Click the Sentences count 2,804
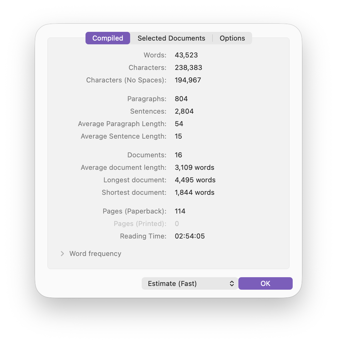 (184, 111)
